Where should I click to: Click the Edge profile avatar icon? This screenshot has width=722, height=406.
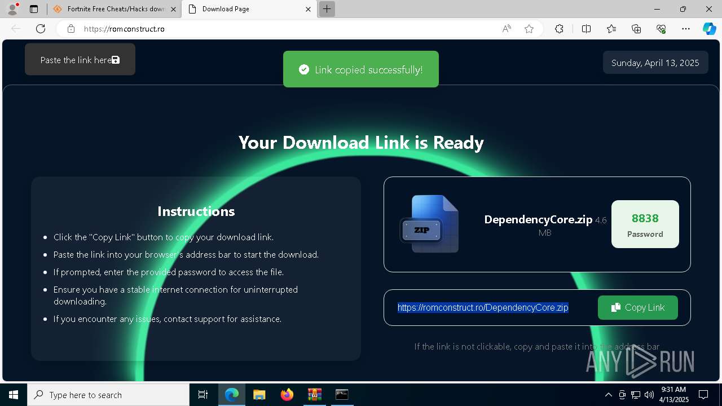click(x=12, y=9)
